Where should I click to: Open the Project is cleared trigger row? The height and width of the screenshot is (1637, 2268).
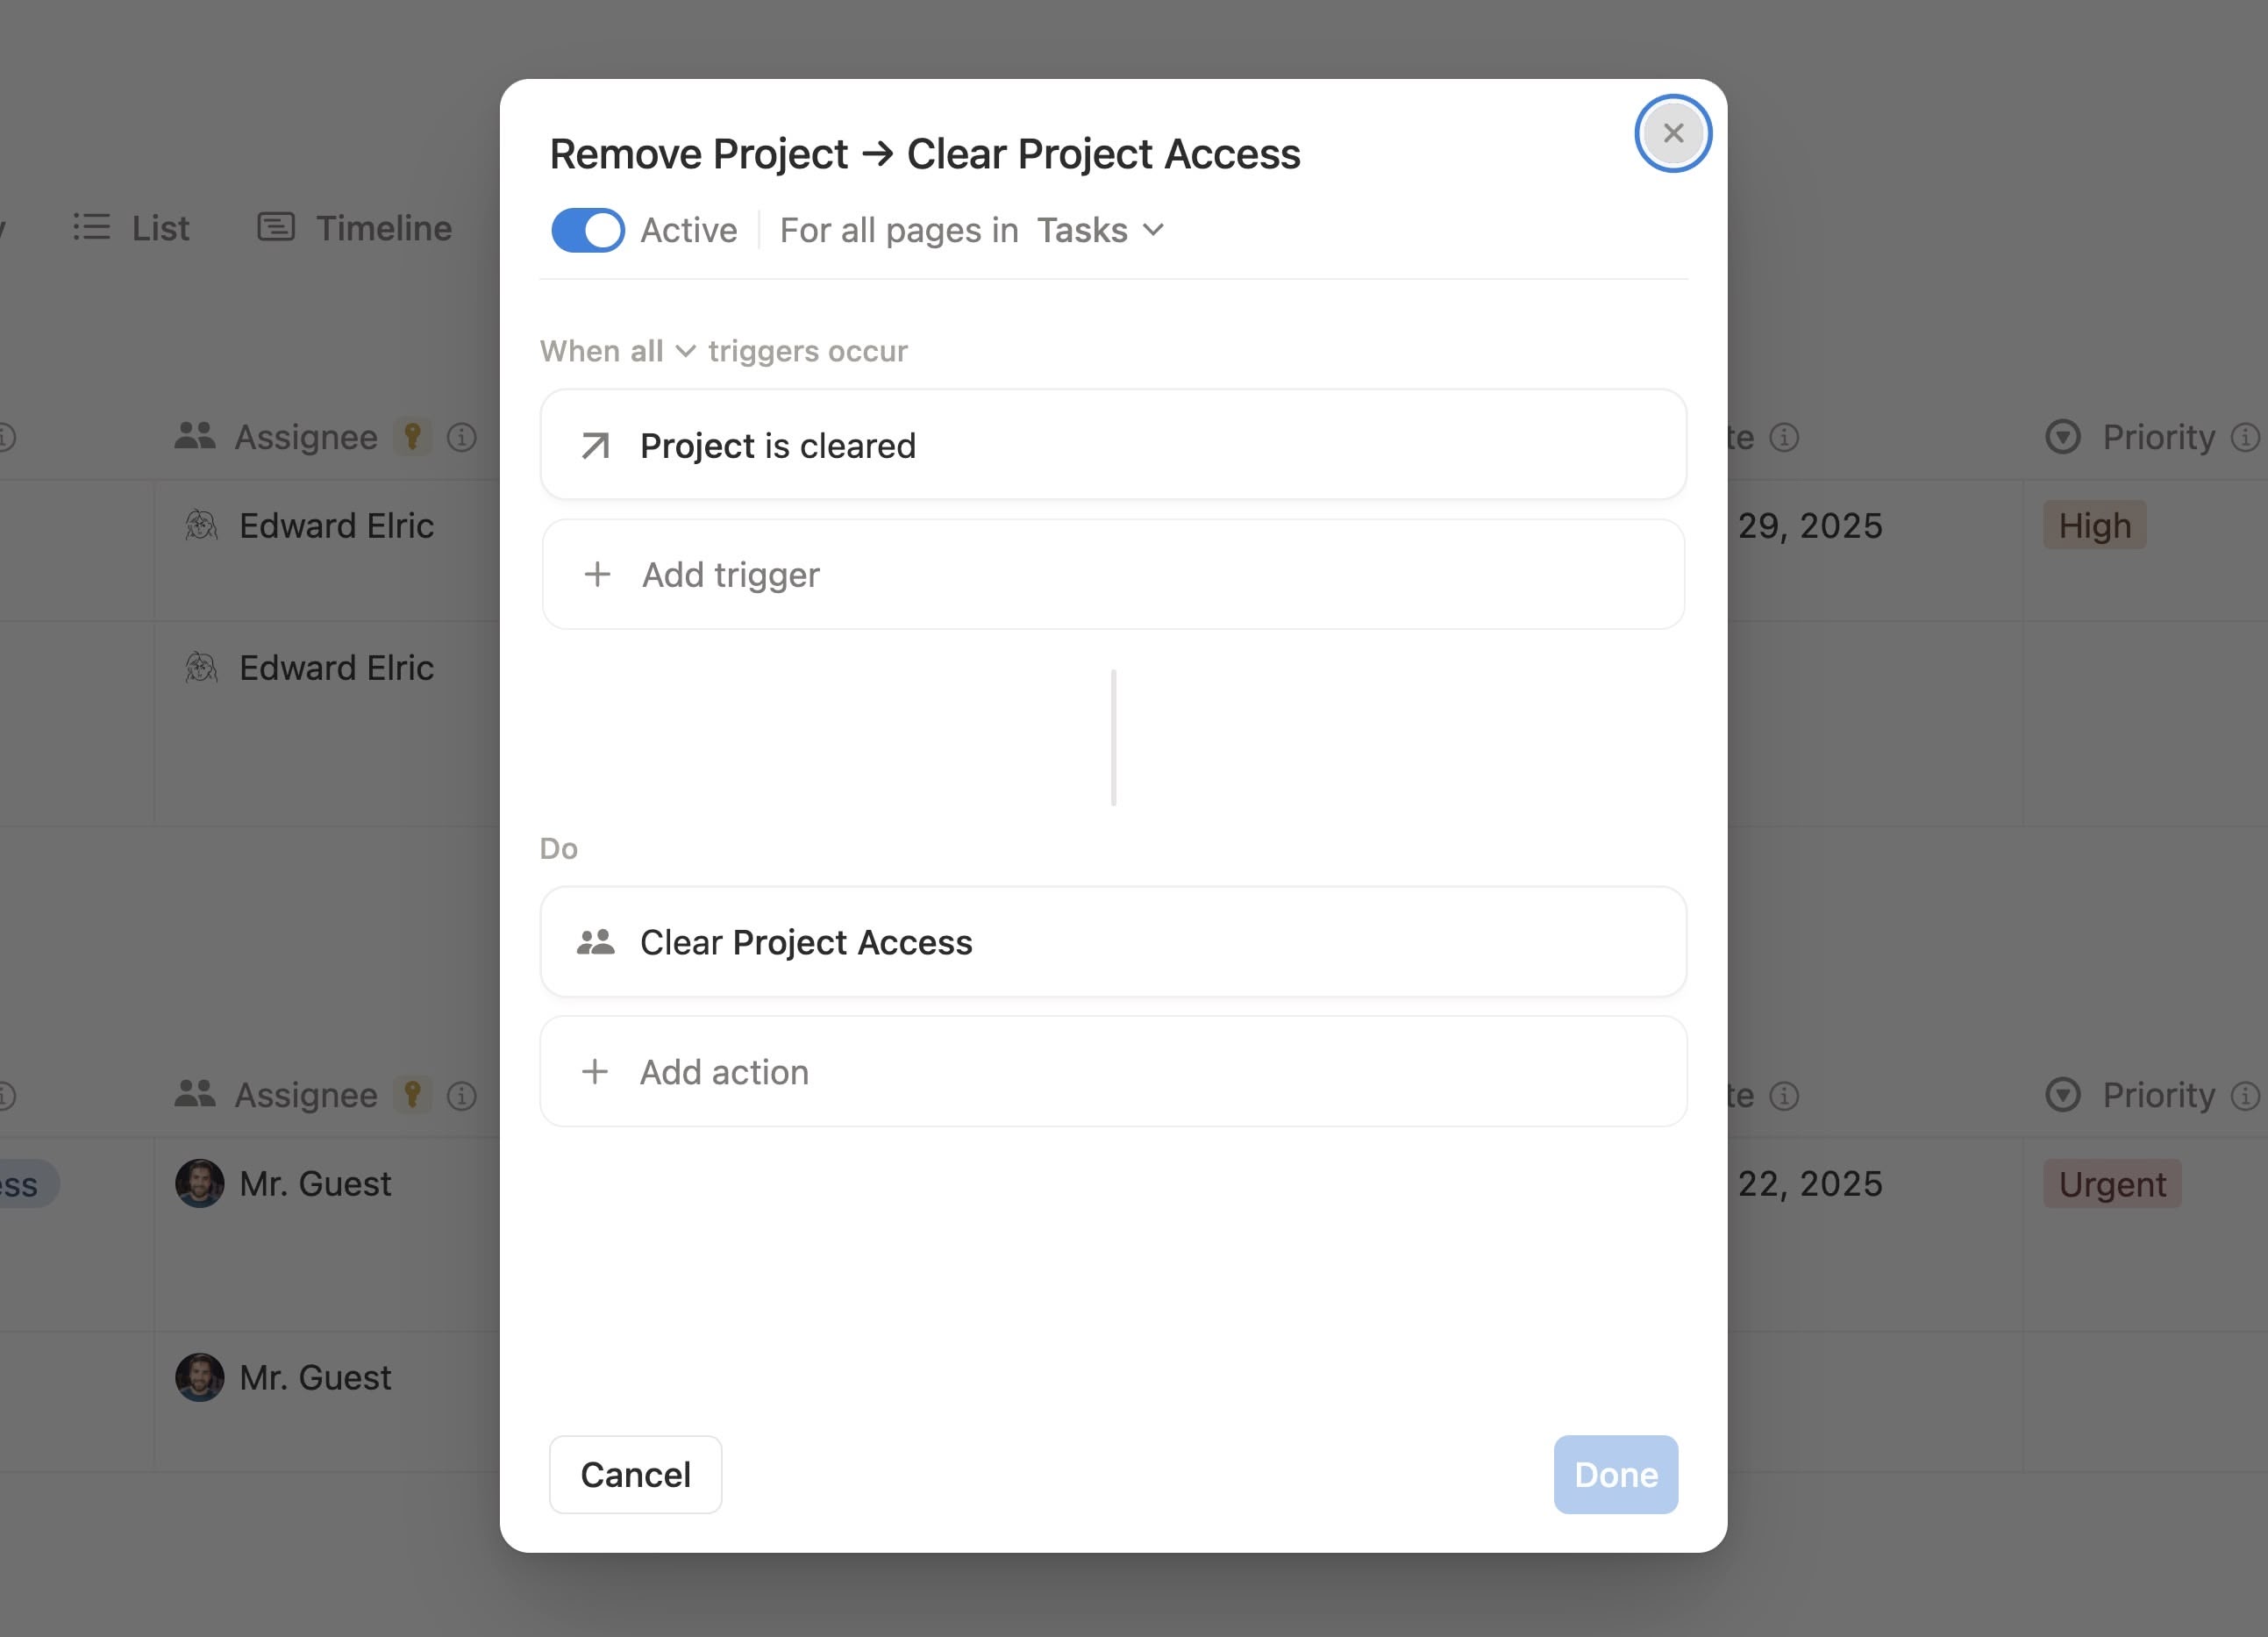[1112, 446]
